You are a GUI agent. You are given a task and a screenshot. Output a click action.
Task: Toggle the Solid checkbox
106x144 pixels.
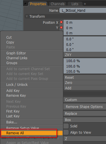[x=66, y=126]
